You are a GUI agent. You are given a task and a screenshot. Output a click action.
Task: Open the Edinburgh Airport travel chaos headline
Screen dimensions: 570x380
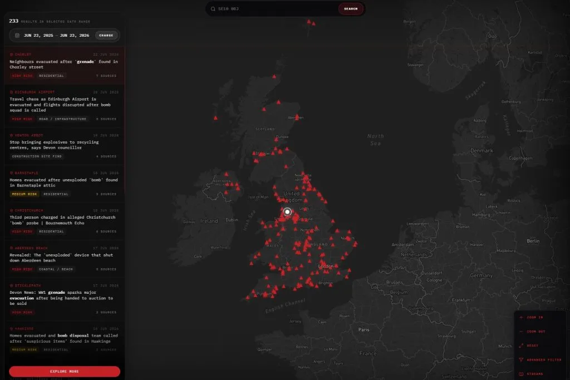(x=60, y=105)
